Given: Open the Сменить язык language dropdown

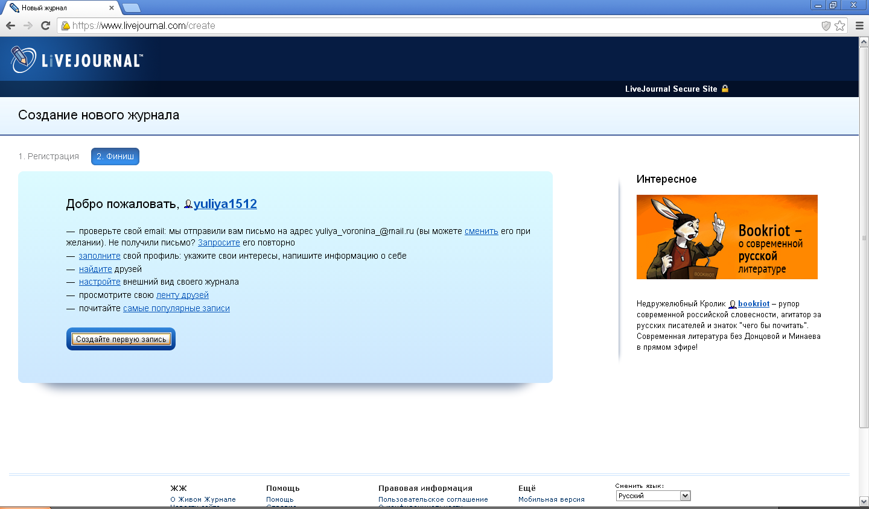Looking at the screenshot, I should (653, 496).
